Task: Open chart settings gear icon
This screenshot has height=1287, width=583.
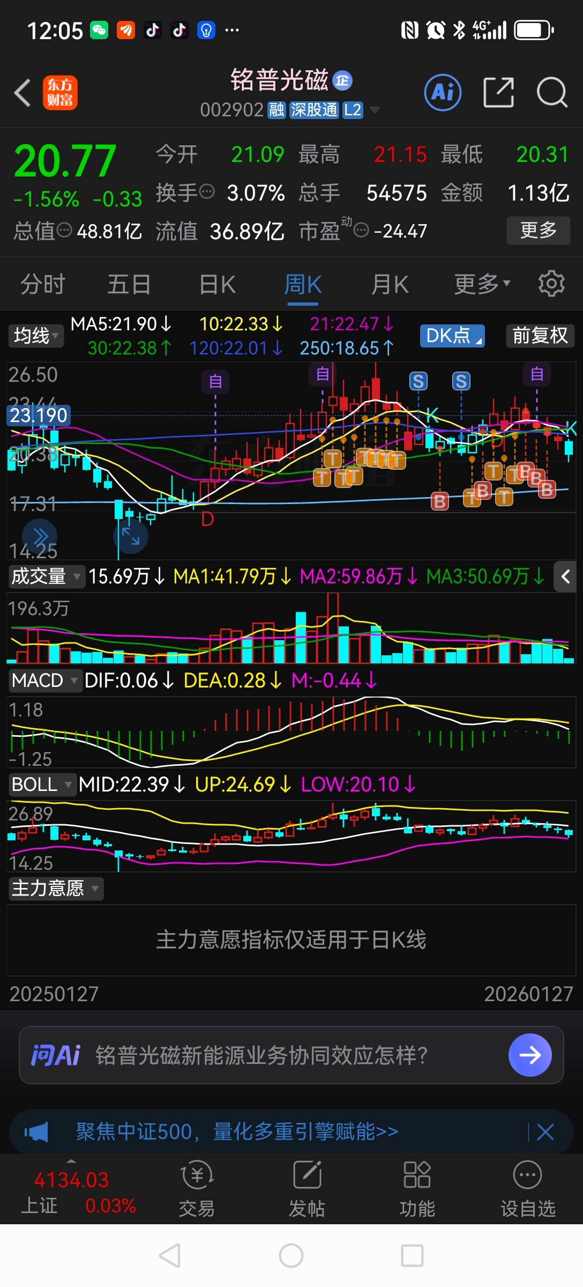Action: (x=551, y=284)
